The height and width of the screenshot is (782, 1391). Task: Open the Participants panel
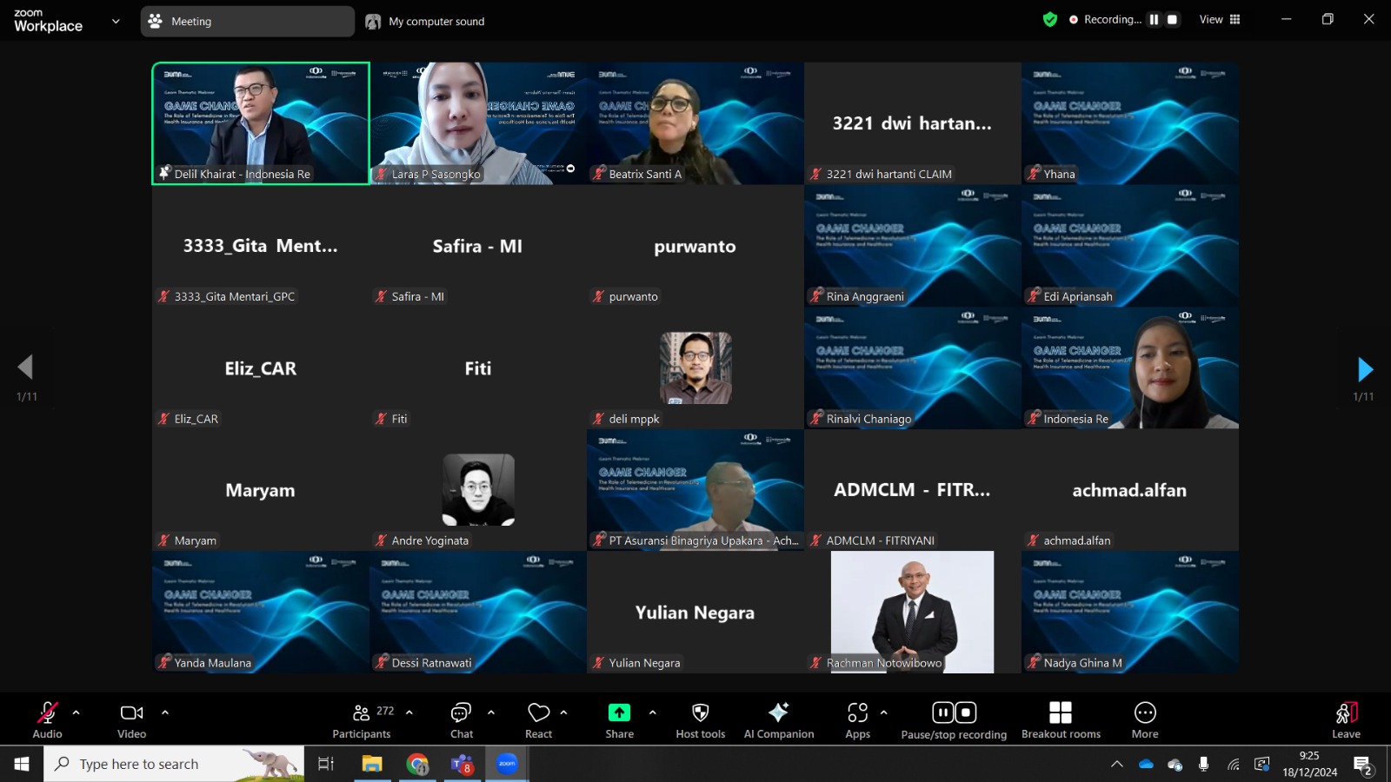pyautogui.click(x=363, y=721)
